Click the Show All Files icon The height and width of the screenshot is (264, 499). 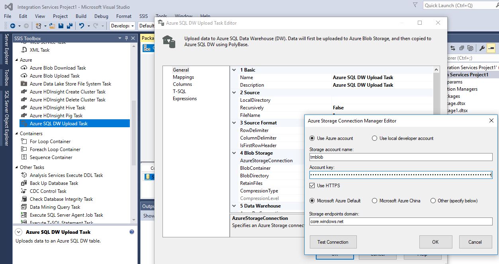(x=470, y=48)
